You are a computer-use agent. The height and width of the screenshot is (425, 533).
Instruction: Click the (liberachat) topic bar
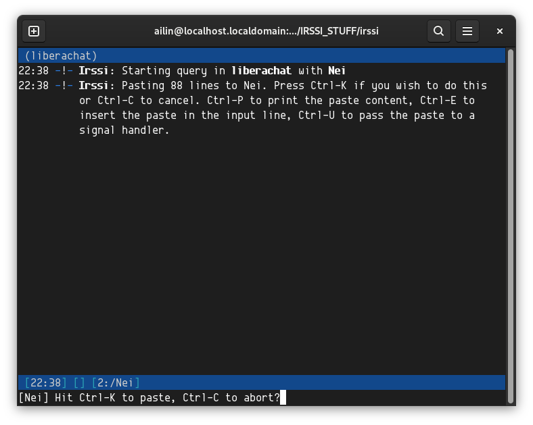point(61,55)
